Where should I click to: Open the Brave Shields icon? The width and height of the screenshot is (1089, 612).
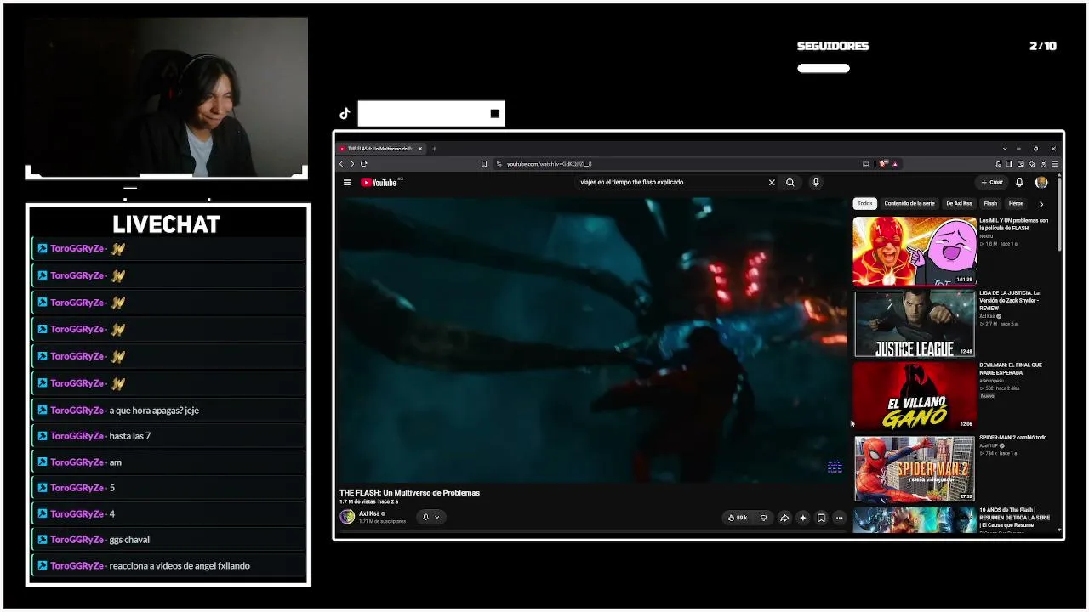(884, 164)
